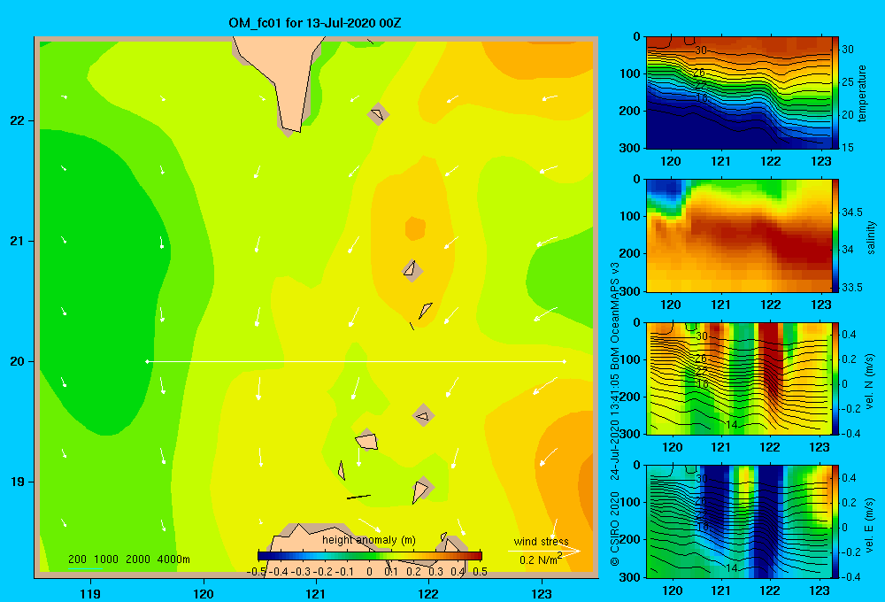The image size is (885, 602).
Task: Click the '33.5' tick on salinity color bar
Action: tap(851, 287)
